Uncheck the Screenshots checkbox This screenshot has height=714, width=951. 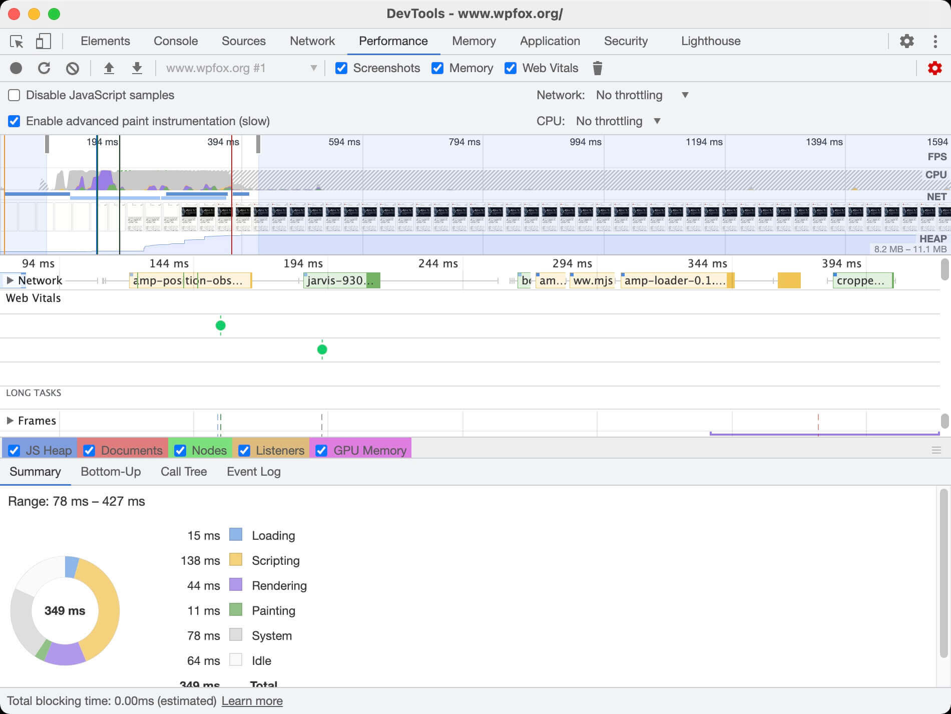[x=341, y=68]
